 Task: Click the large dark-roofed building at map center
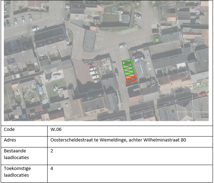[x=89, y=40]
